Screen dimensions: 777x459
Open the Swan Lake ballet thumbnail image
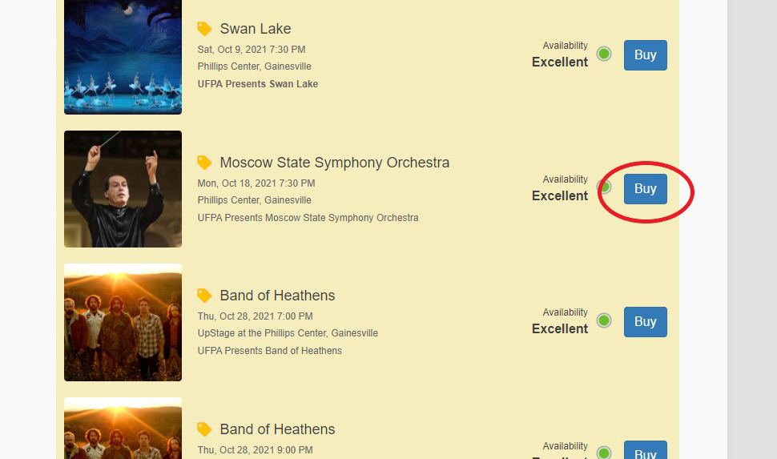123,58
